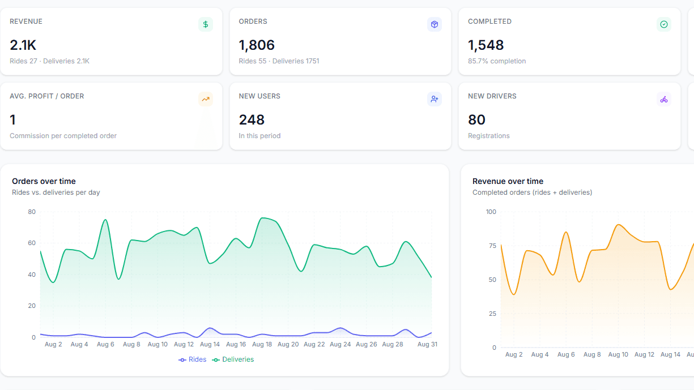Click the dollar sign icon on Revenue card
The height and width of the screenshot is (390, 694).
point(206,24)
